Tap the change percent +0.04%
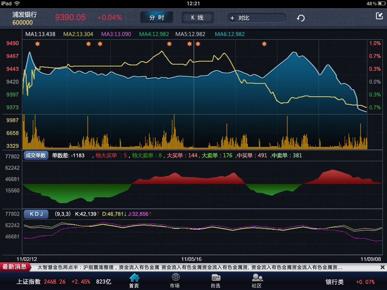Screen dimensions: 387x290 [110, 17]
